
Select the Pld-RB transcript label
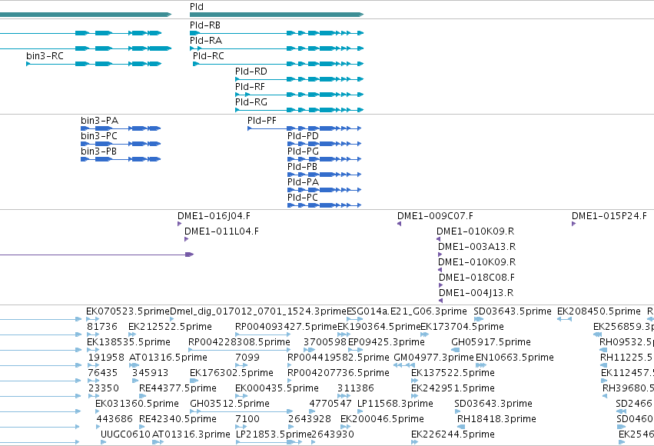[204, 25]
